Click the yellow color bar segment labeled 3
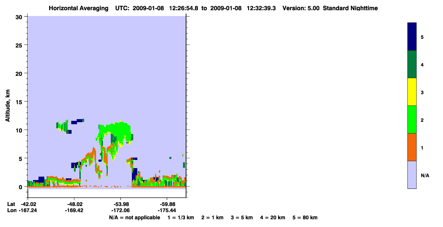The height and width of the screenshot is (227, 443). [x=412, y=92]
